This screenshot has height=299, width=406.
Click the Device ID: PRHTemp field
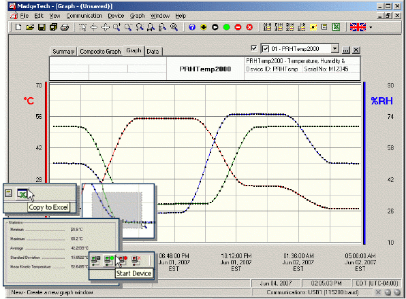[272, 69]
